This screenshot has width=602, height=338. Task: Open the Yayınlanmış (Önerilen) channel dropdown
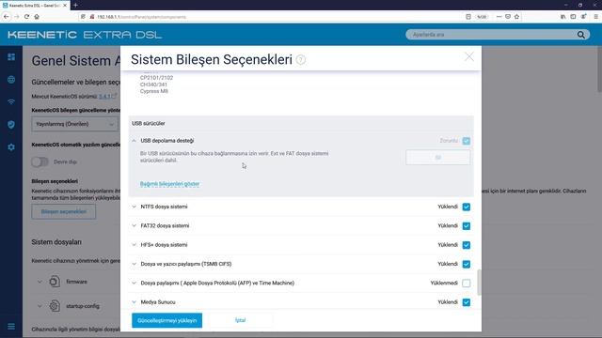pos(75,124)
